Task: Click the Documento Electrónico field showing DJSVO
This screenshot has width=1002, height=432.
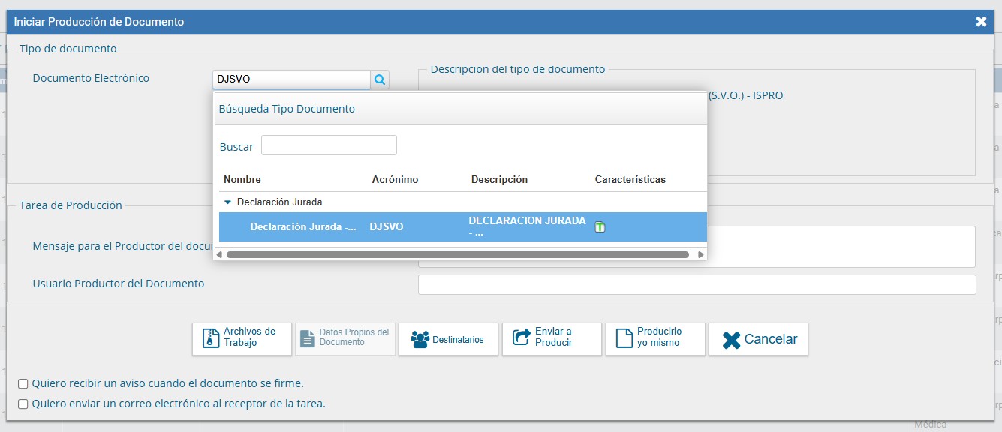Action: coord(291,78)
